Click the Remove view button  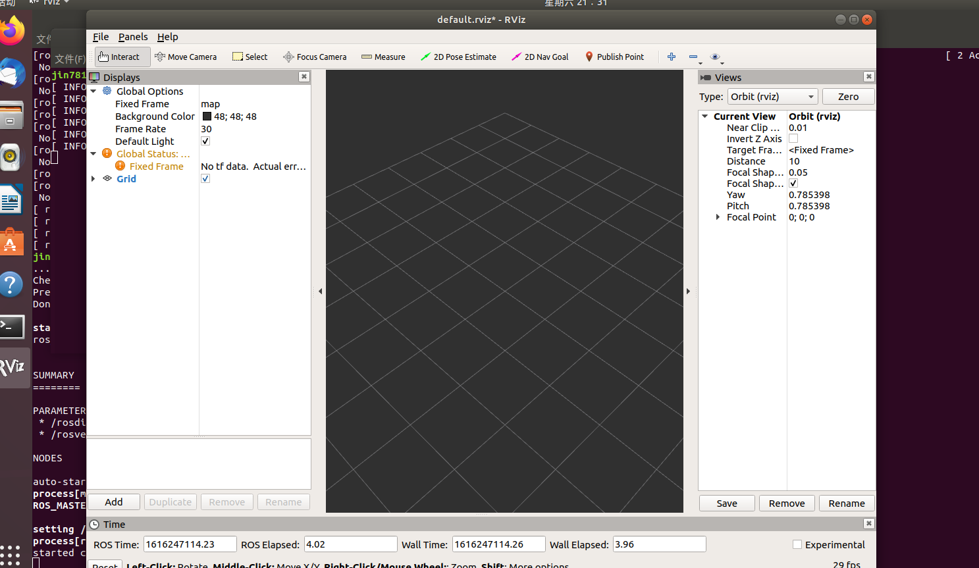[787, 503]
